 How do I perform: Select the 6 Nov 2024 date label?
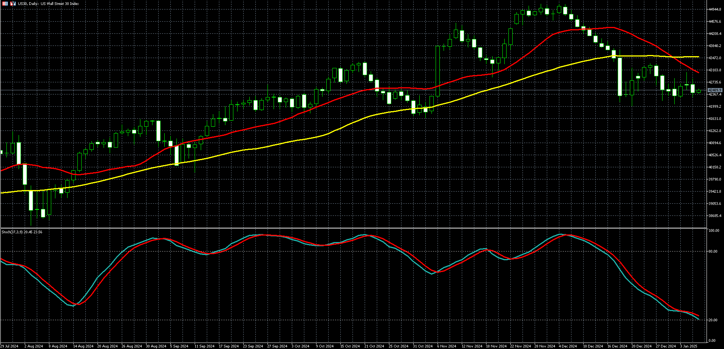pos(446,346)
